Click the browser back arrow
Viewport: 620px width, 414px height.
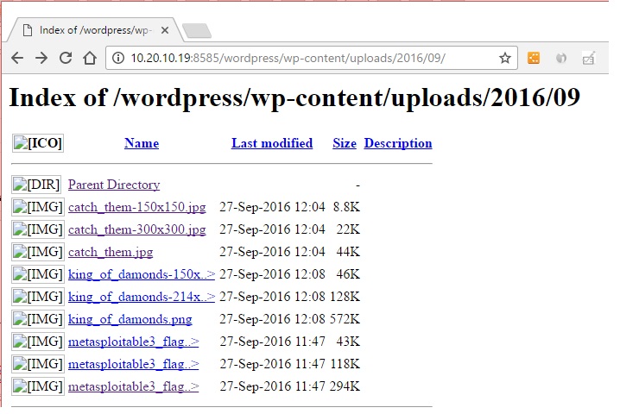point(17,59)
